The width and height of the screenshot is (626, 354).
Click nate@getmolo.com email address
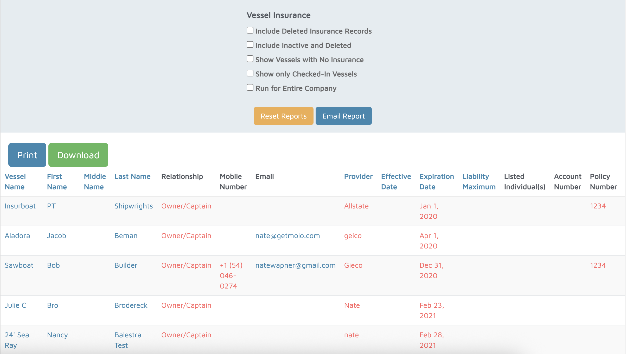287,236
